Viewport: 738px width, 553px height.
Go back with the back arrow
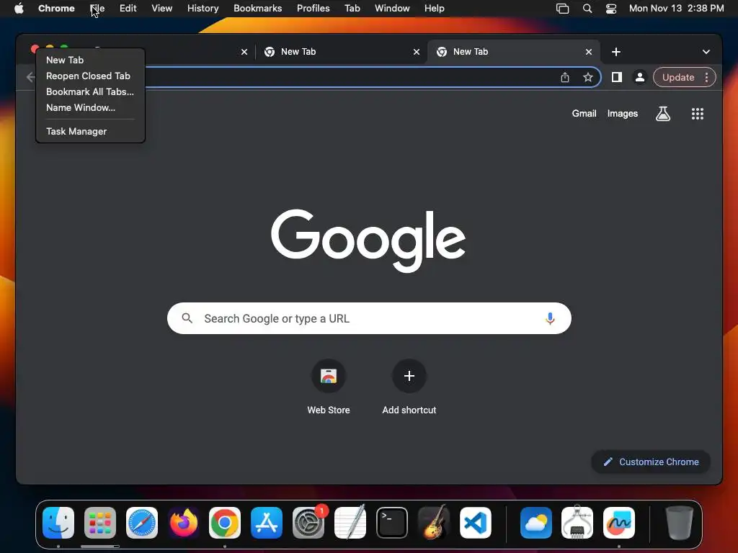point(30,77)
